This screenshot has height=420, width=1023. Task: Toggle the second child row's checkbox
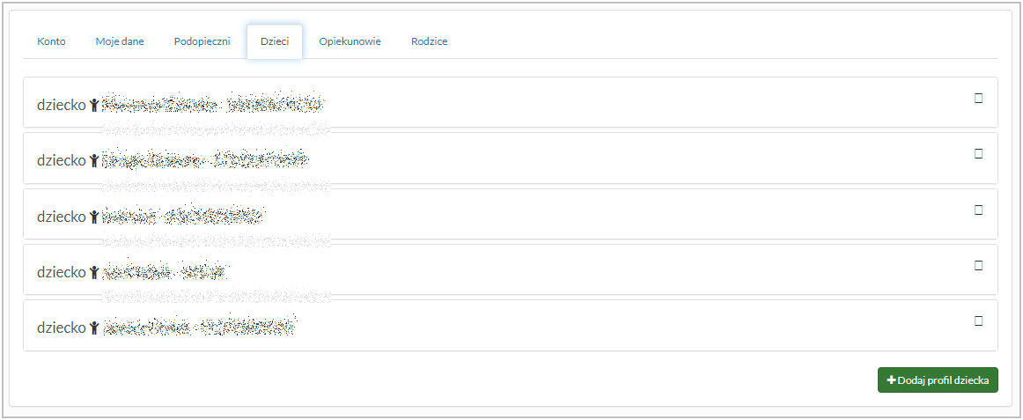click(978, 154)
